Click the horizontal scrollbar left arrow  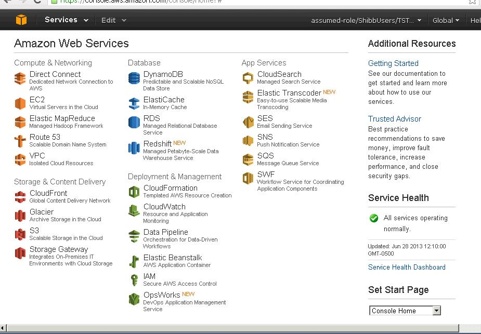[x=3, y=328]
